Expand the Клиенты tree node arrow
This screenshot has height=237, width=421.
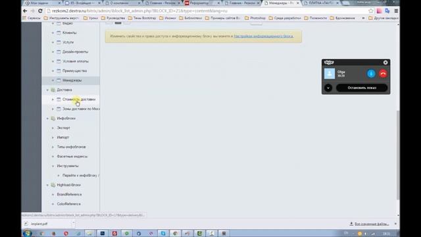(53, 33)
